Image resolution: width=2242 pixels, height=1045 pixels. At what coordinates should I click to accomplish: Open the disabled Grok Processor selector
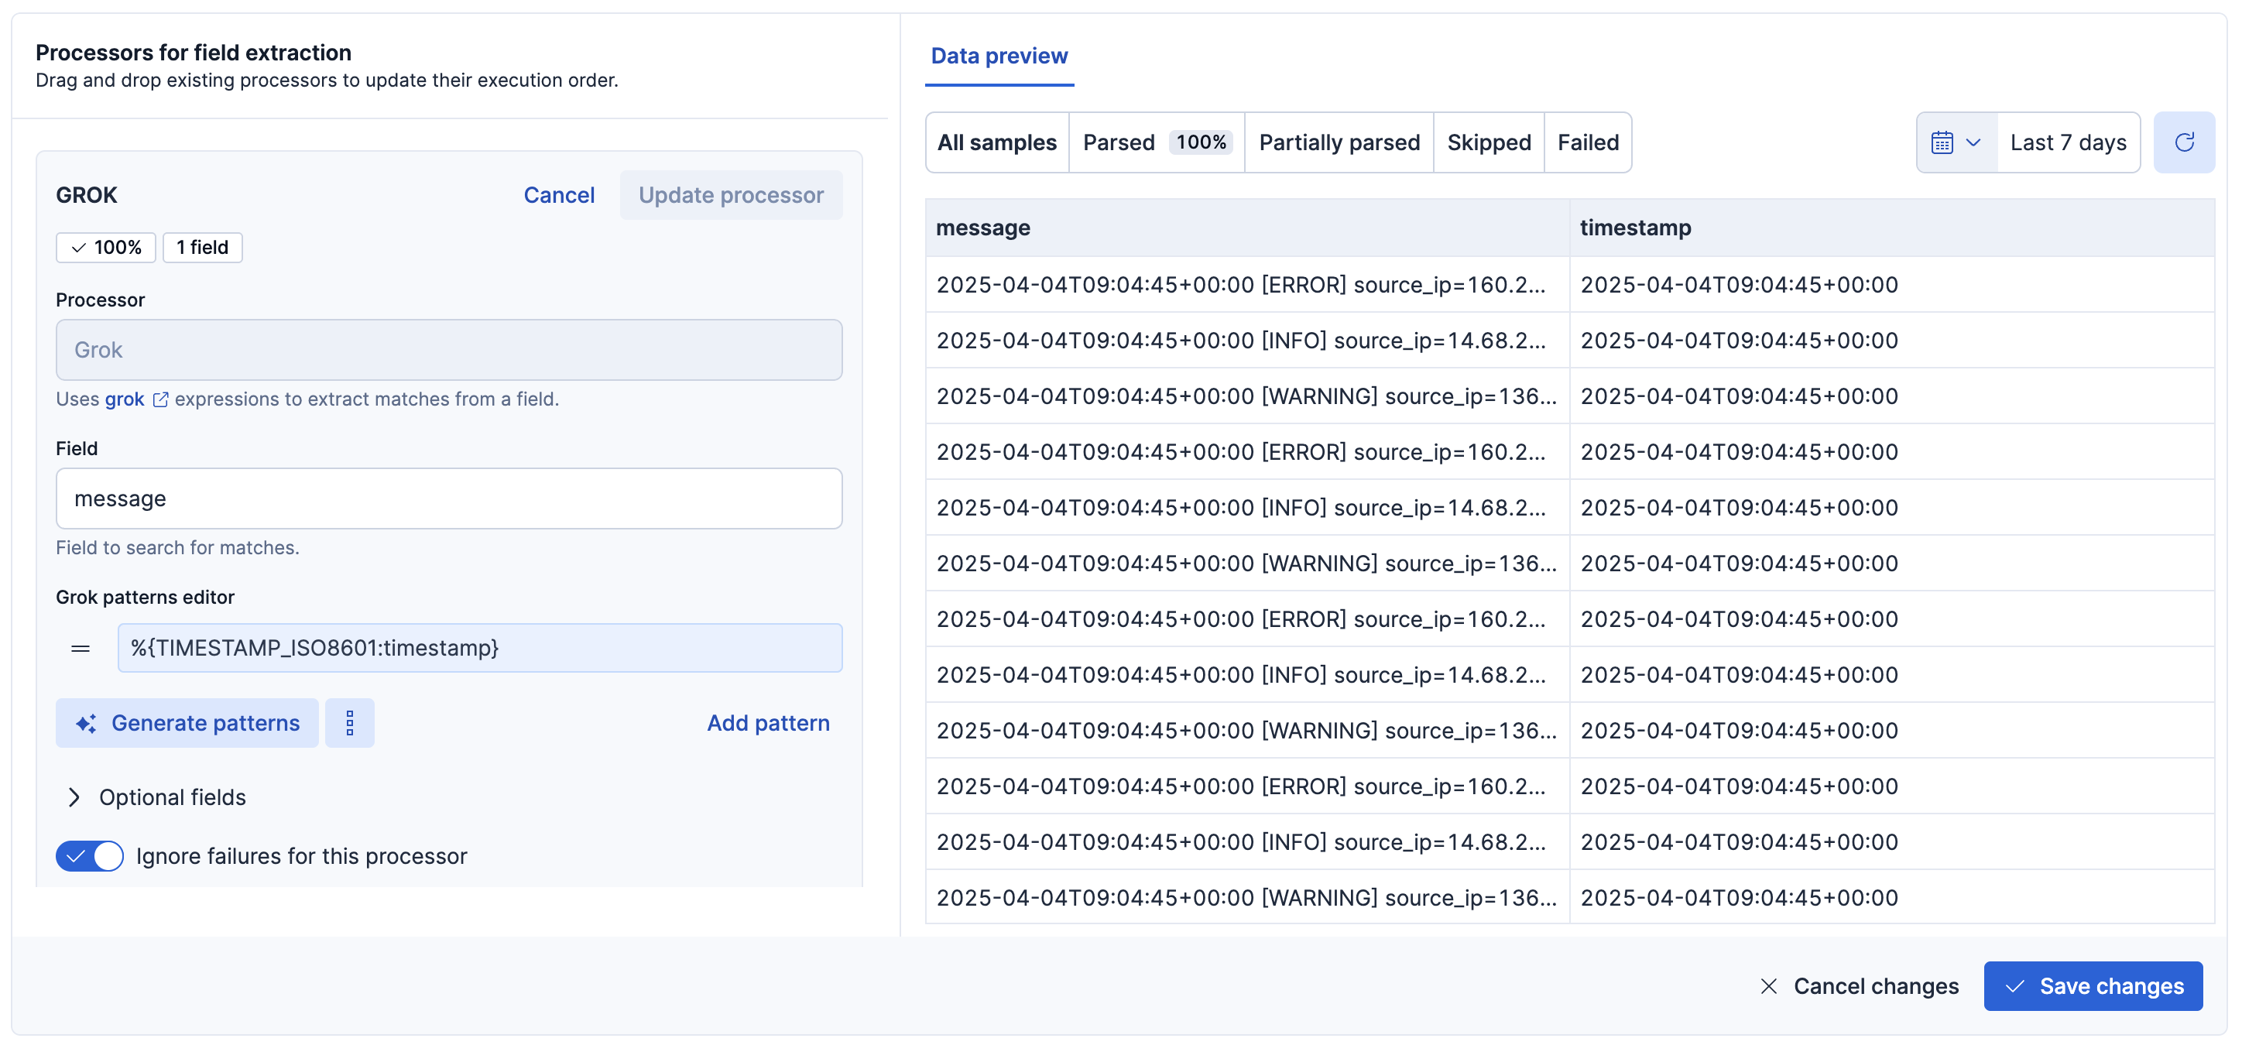pyautogui.click(x=448, y=350)
